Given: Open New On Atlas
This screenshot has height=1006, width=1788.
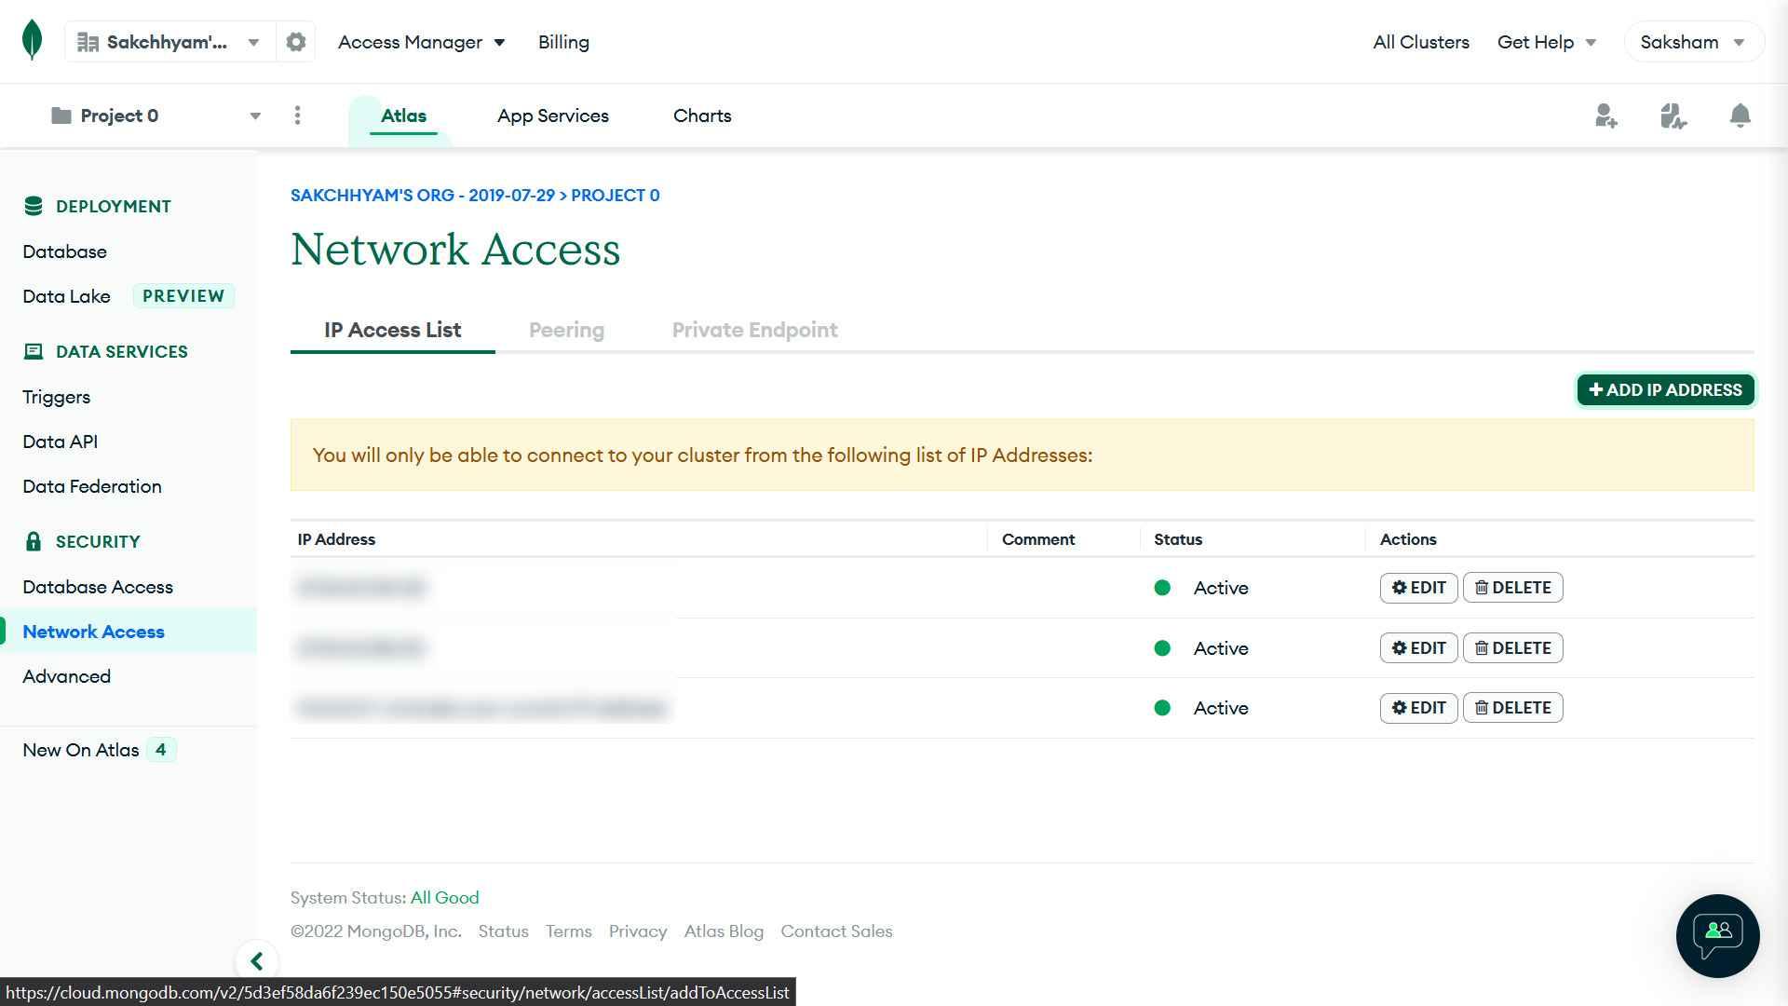Looking at the screenshot, I should pos(80,750).
